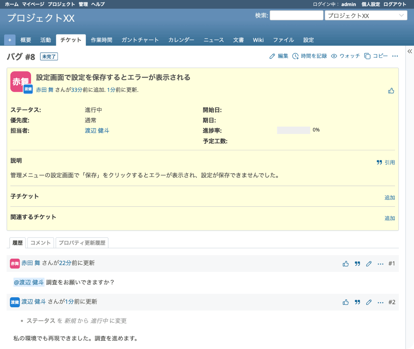Collapse the right sidebar with chevrons
414x349 pixels.
pos(410,51)
